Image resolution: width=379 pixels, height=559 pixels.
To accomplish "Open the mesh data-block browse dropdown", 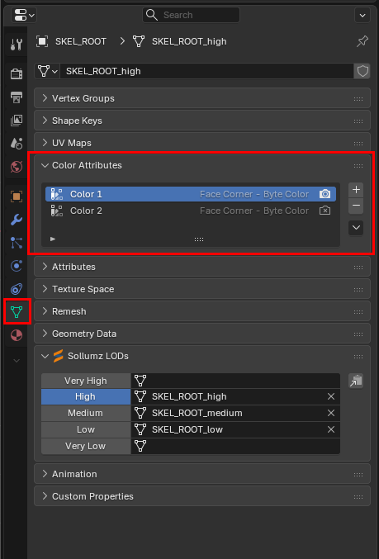I will click(x=47, y=71).
